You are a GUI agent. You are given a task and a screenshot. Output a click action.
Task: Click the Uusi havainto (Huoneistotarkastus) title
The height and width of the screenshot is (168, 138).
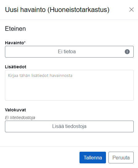57,10
